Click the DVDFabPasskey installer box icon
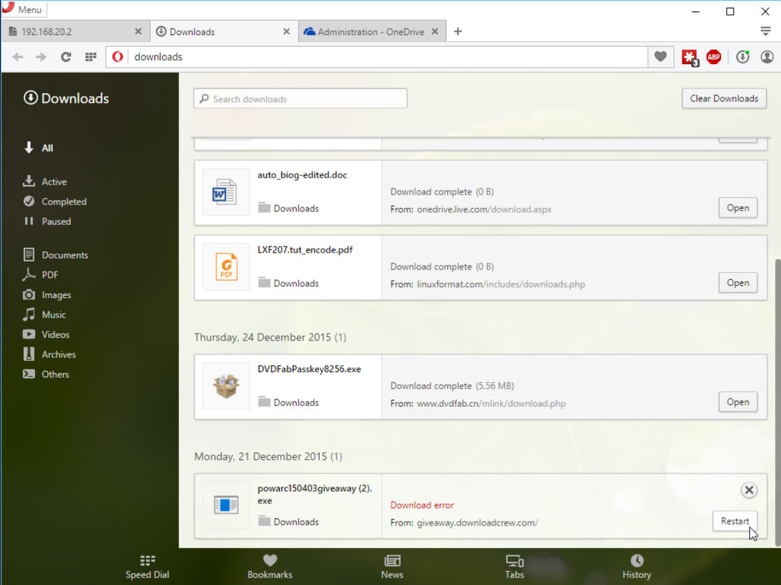 (x=226, y=386)
